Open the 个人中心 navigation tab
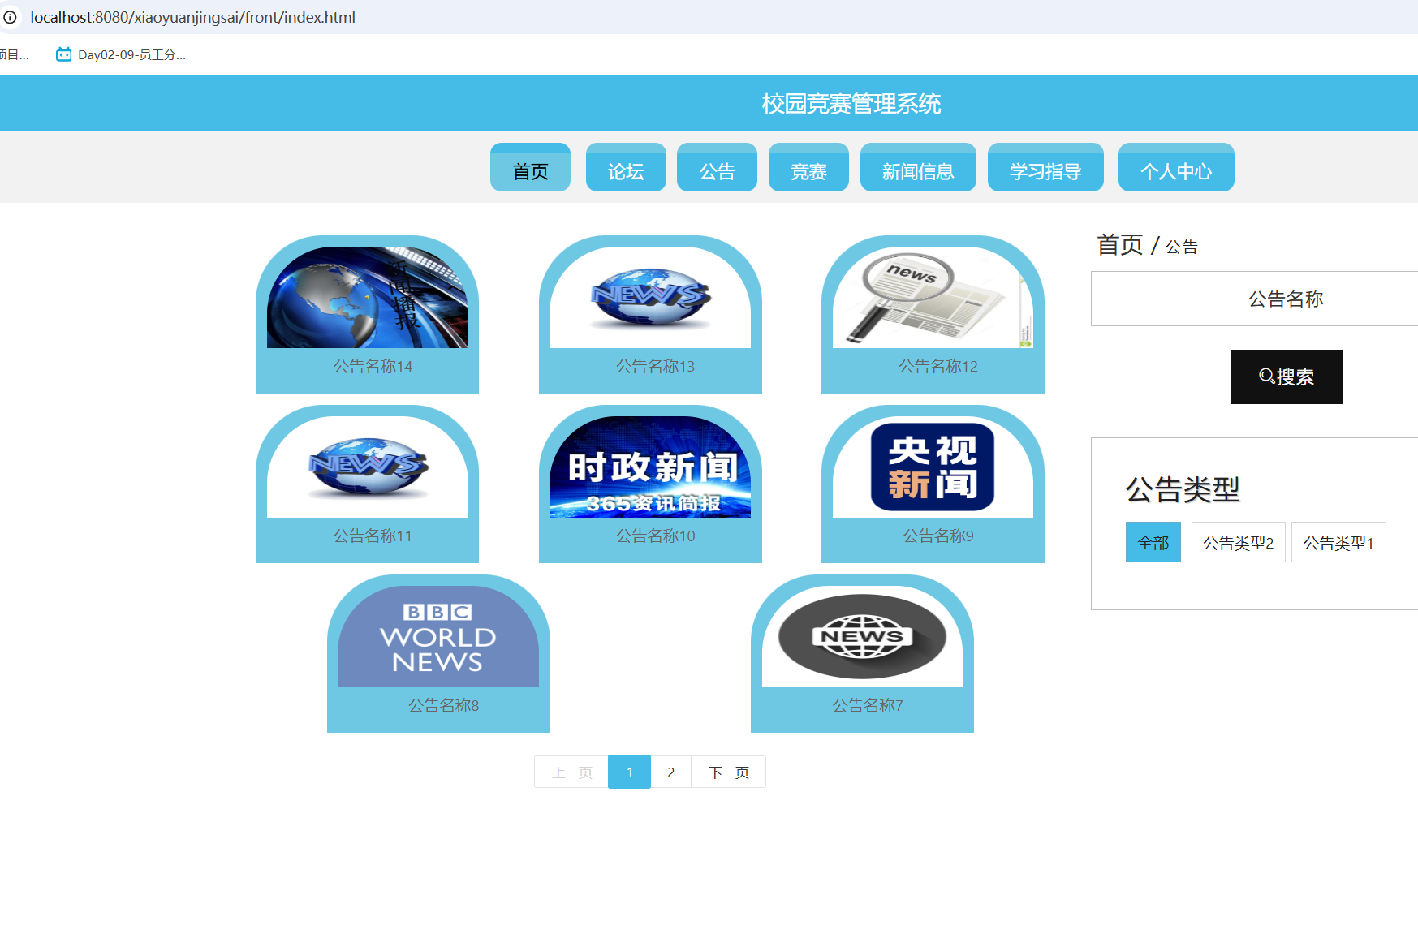1418x951 pixels. pos(1176,168)
